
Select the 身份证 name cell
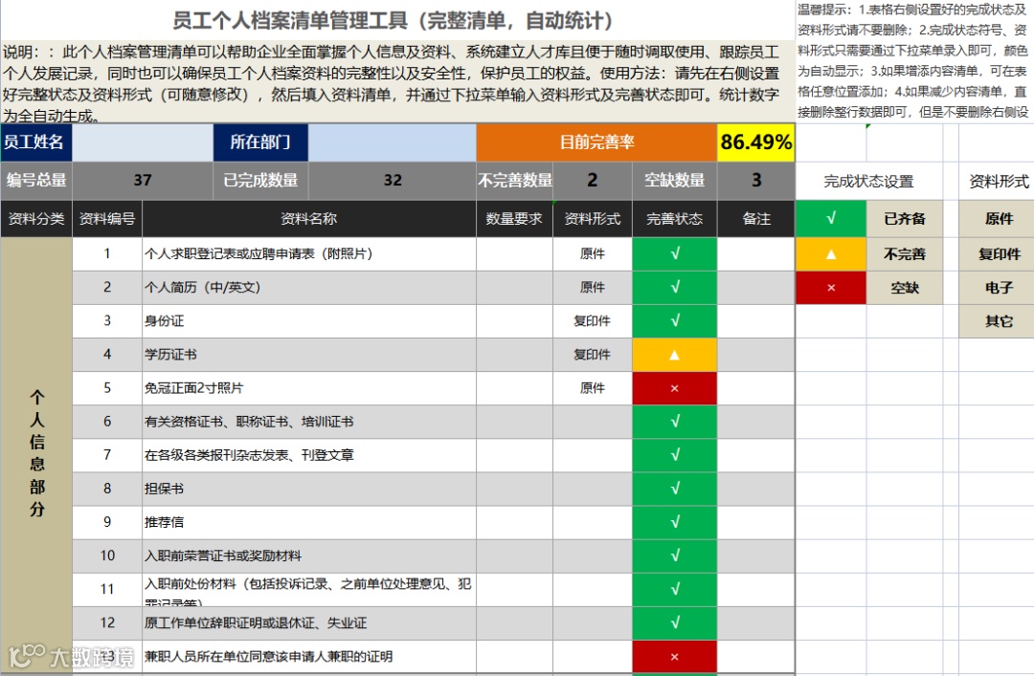(308, 321)
